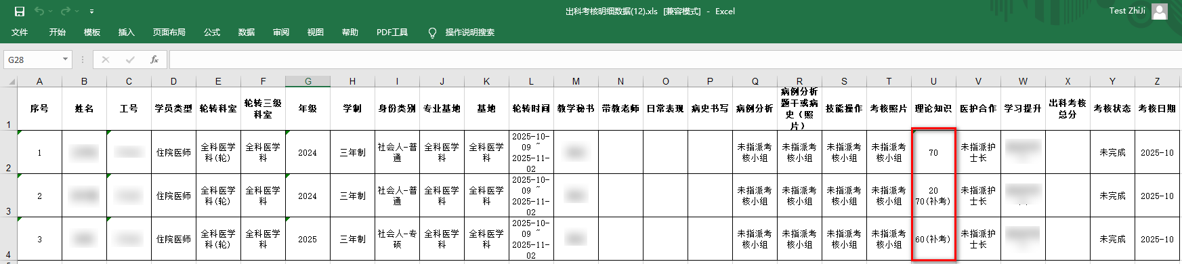Screen dimensions: 1182x264
Task: Open the 数据 ribbon tab
Action: [x=247, y=32]
